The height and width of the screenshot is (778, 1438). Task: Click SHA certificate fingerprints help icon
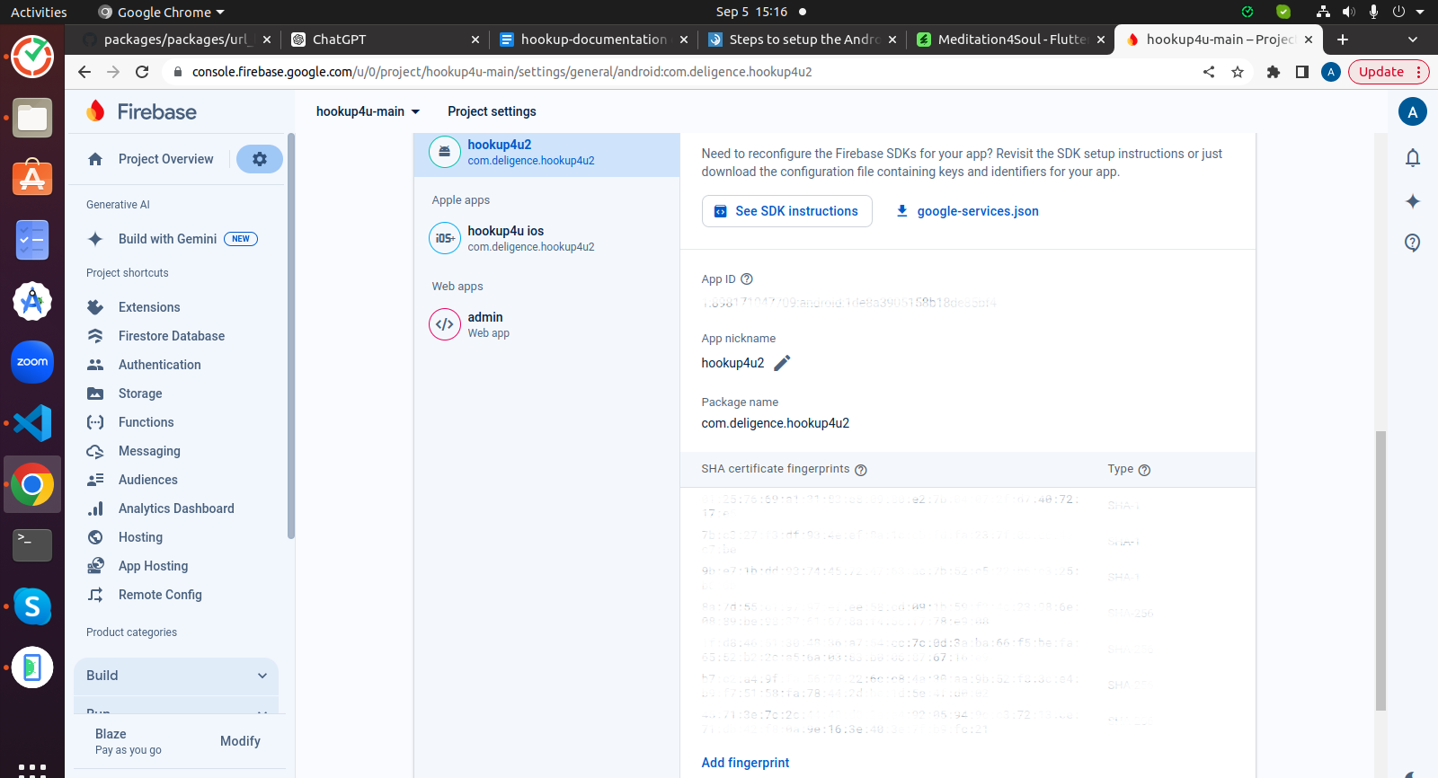(861, 470)
